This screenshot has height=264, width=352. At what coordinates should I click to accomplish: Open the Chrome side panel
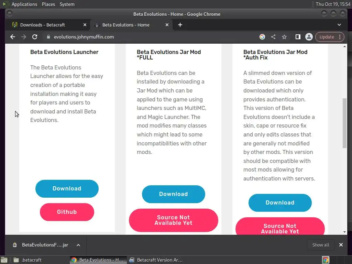(298, 37)
